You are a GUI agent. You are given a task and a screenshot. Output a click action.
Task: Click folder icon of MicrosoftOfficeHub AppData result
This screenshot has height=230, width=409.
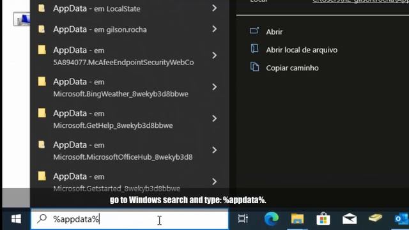pyautogui.click(x=42, y=144)
